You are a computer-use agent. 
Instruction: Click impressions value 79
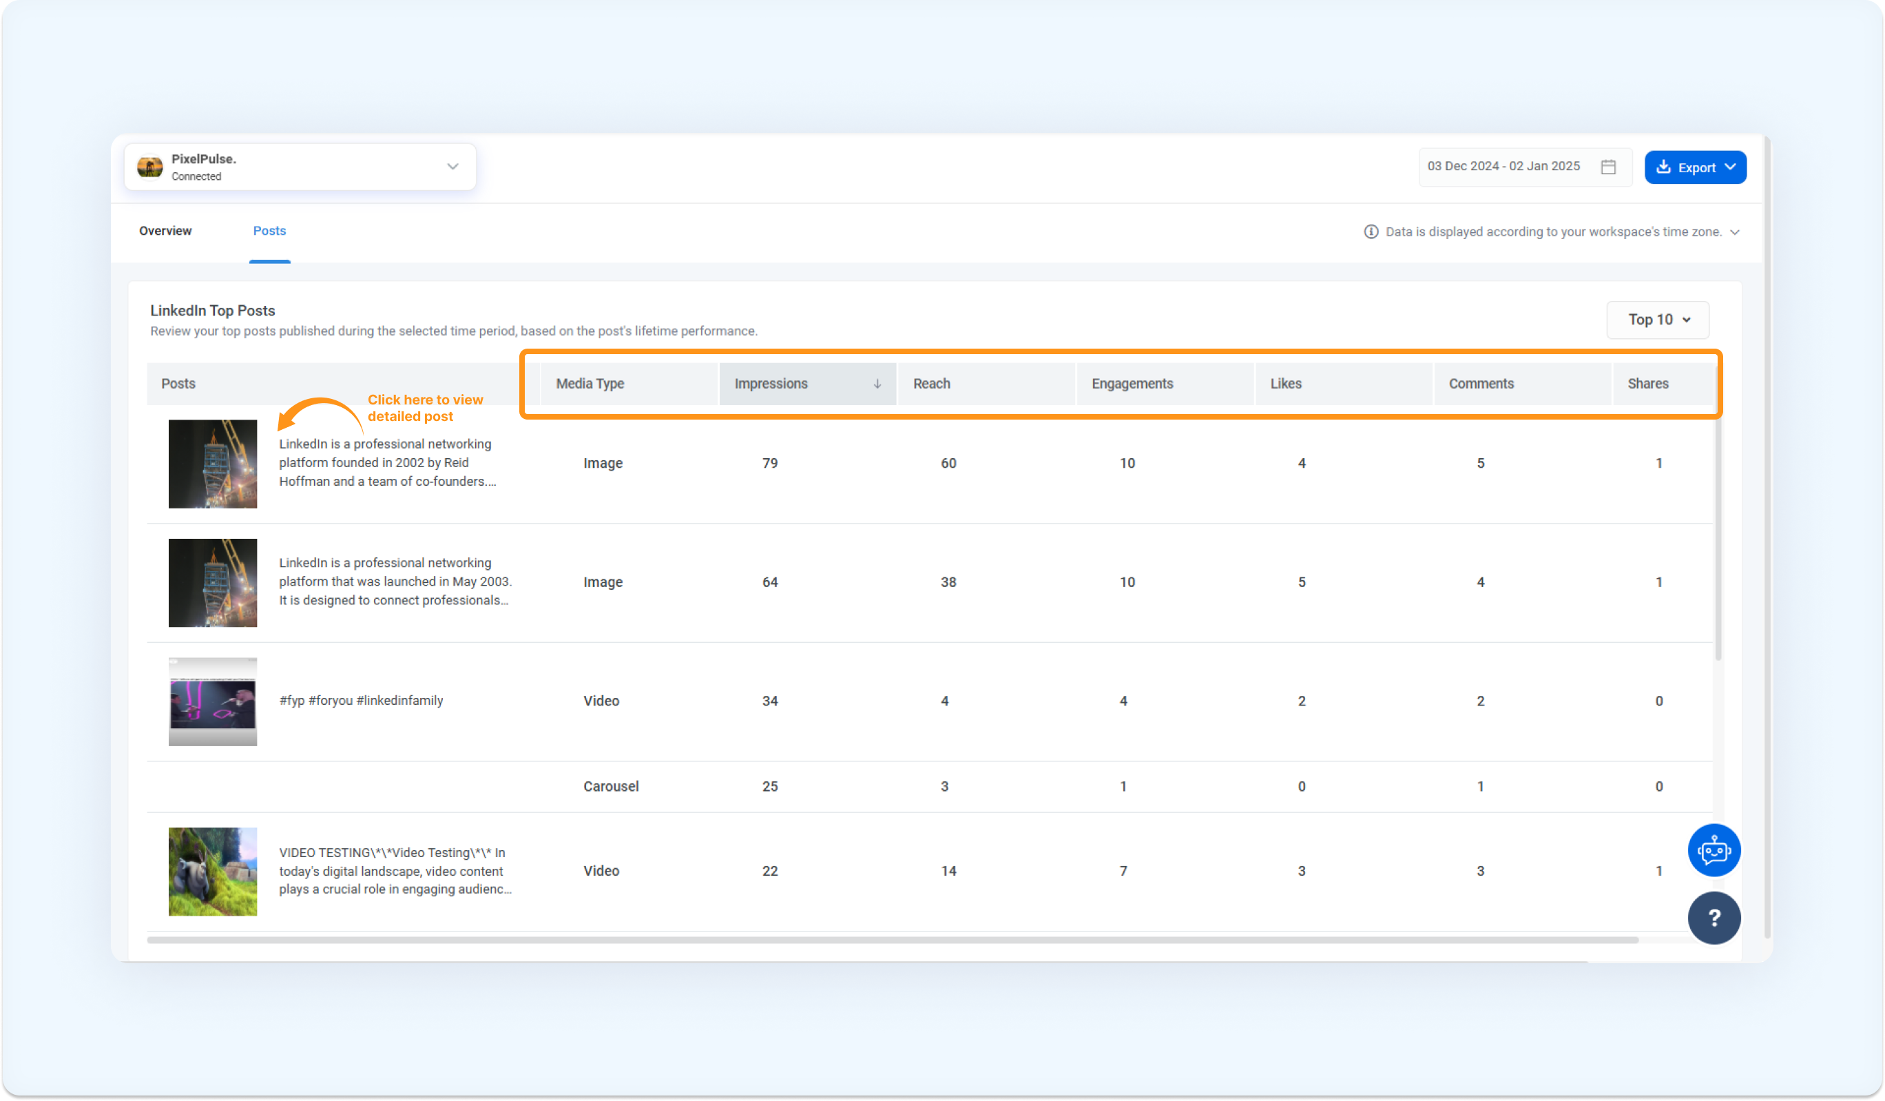point(770,463)
